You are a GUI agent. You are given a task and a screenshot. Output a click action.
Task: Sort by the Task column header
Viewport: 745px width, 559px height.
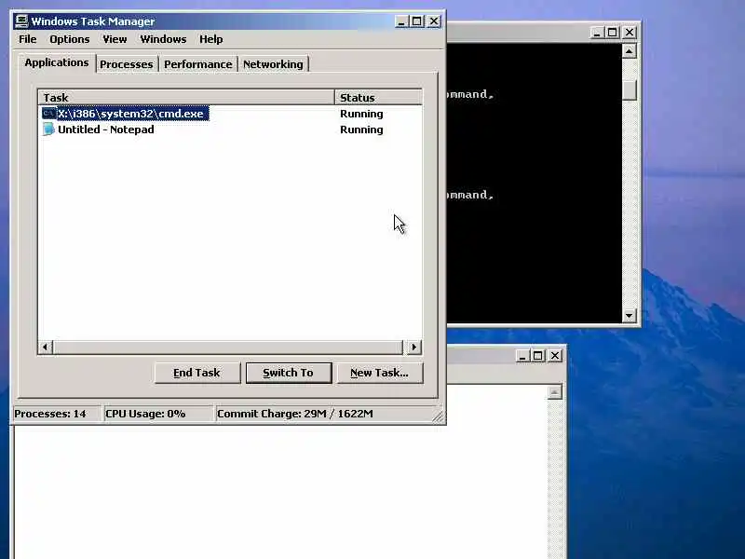click(x=186, y=98)
